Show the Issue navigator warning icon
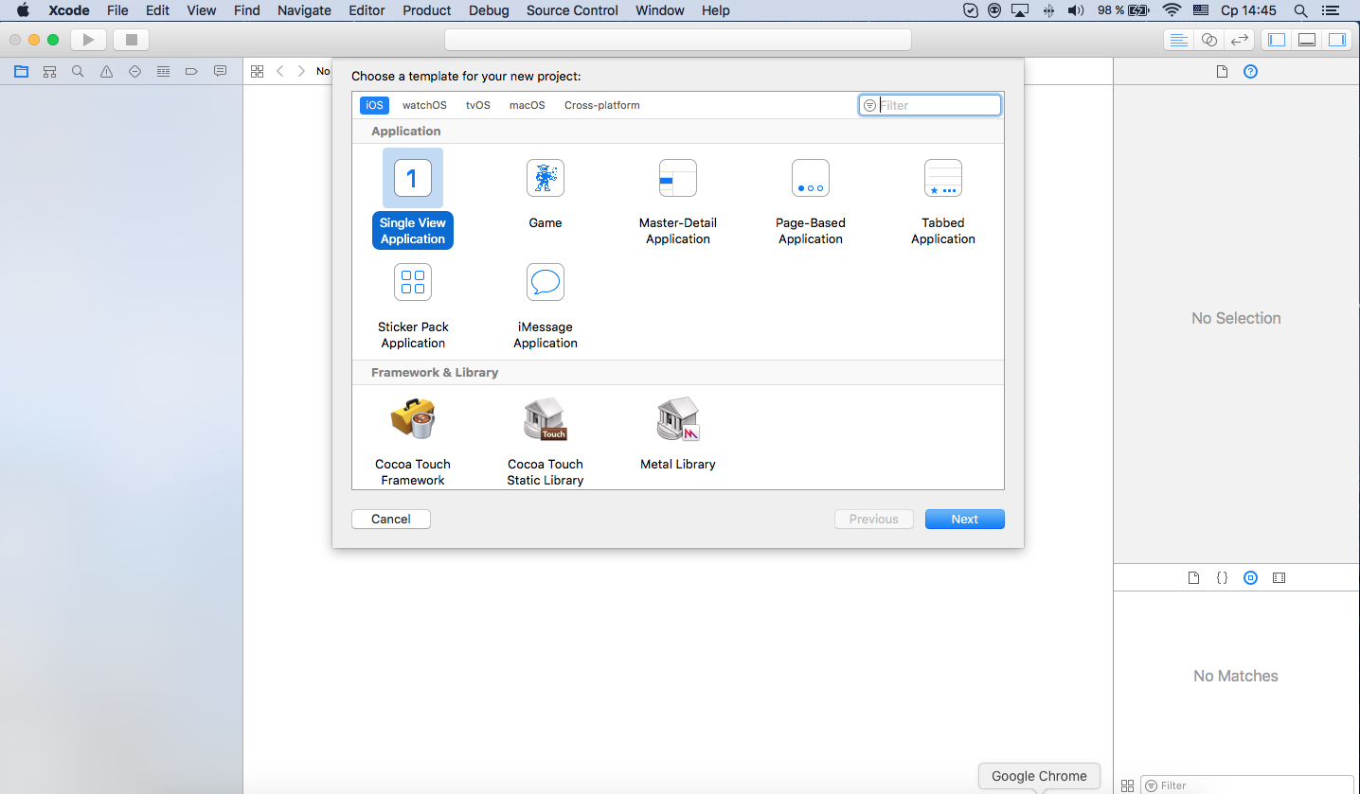The image size is (1360, 794). pos(107,71)
